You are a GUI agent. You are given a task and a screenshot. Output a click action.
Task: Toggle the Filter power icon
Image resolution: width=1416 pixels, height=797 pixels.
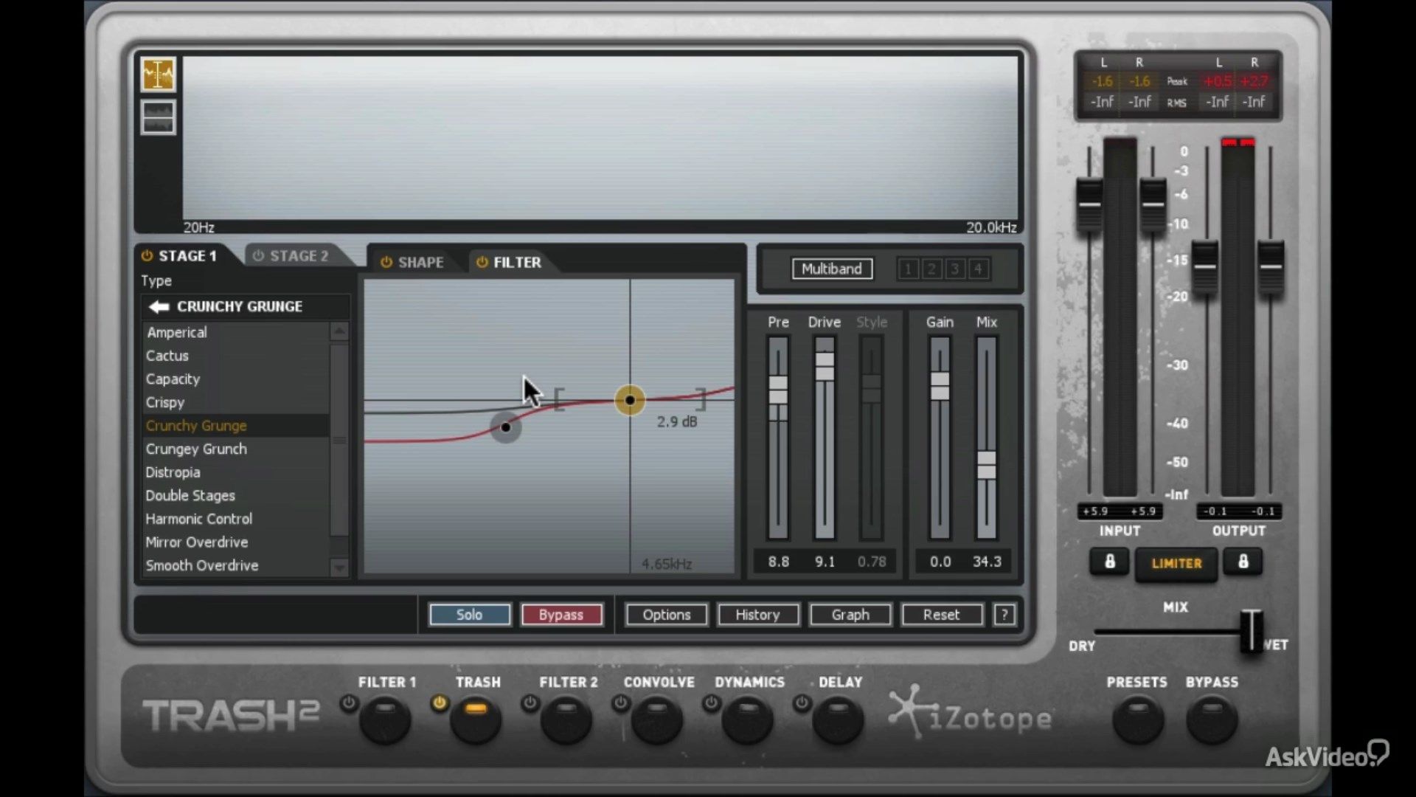point(482,262)
